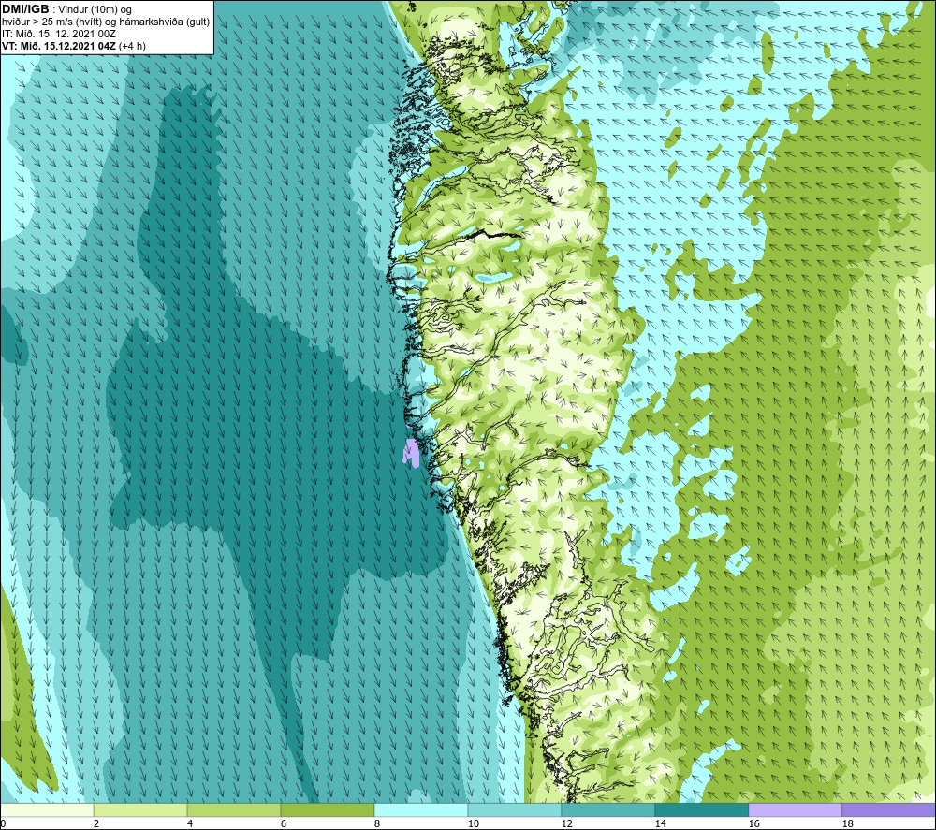Click the 10–12 m/s aqua legend swatch
The height and width of the screenshot is (830, 936).
pyautogui.click(x=515, y=810)
